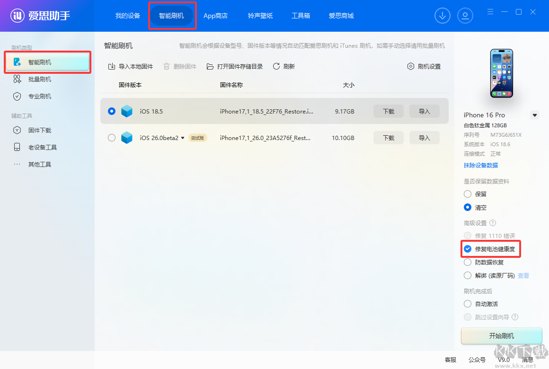Viewport: 549px width, 369px height.
Task: Switch to the App商店 tab
Action: coord(216,16)
